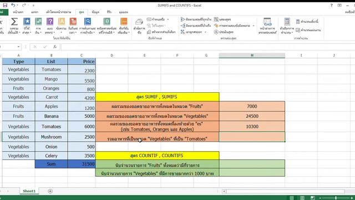Switch to the Review ribbon tab

pos(109,12)
